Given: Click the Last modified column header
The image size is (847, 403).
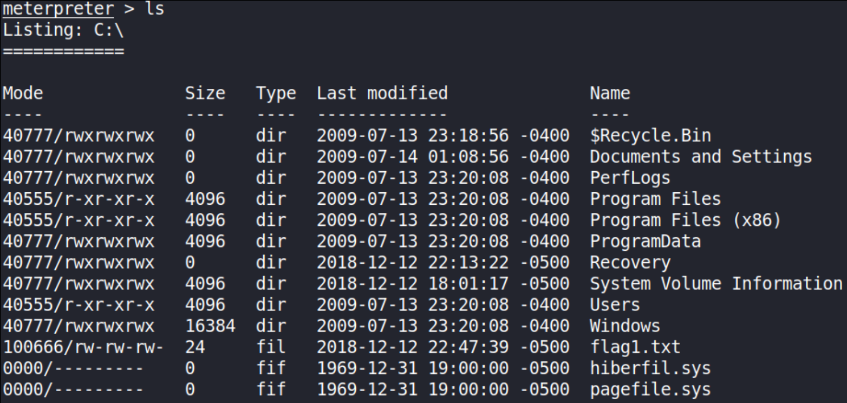Looking at the screenshot, I should pyautogui.click(x=382, y=93).
